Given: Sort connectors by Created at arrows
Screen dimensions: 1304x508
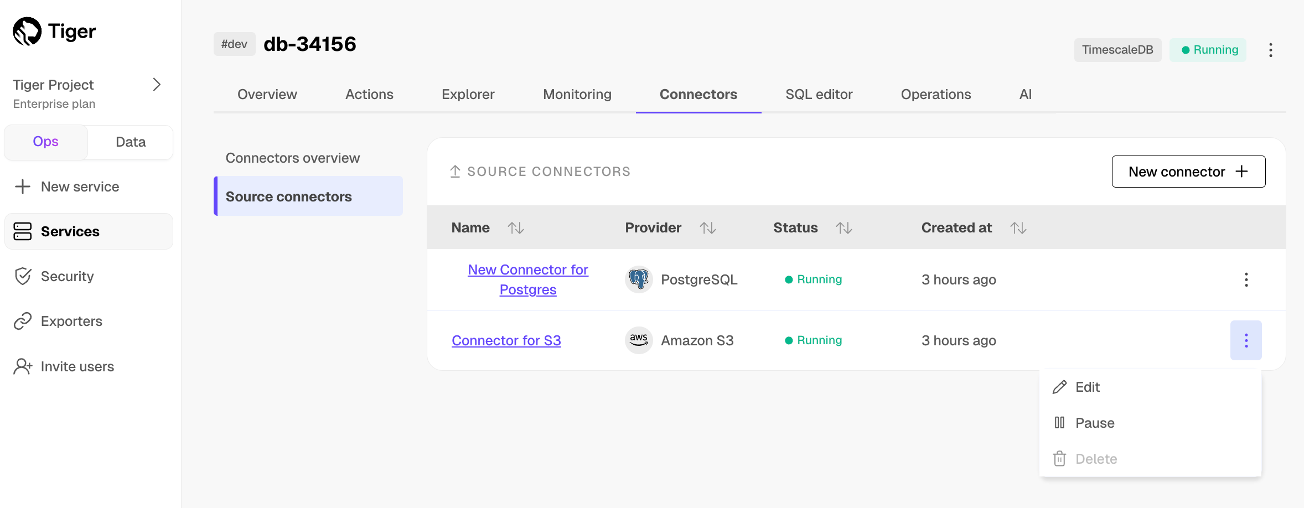Looking at the screenshot, I should click(x=1018, y=228).
